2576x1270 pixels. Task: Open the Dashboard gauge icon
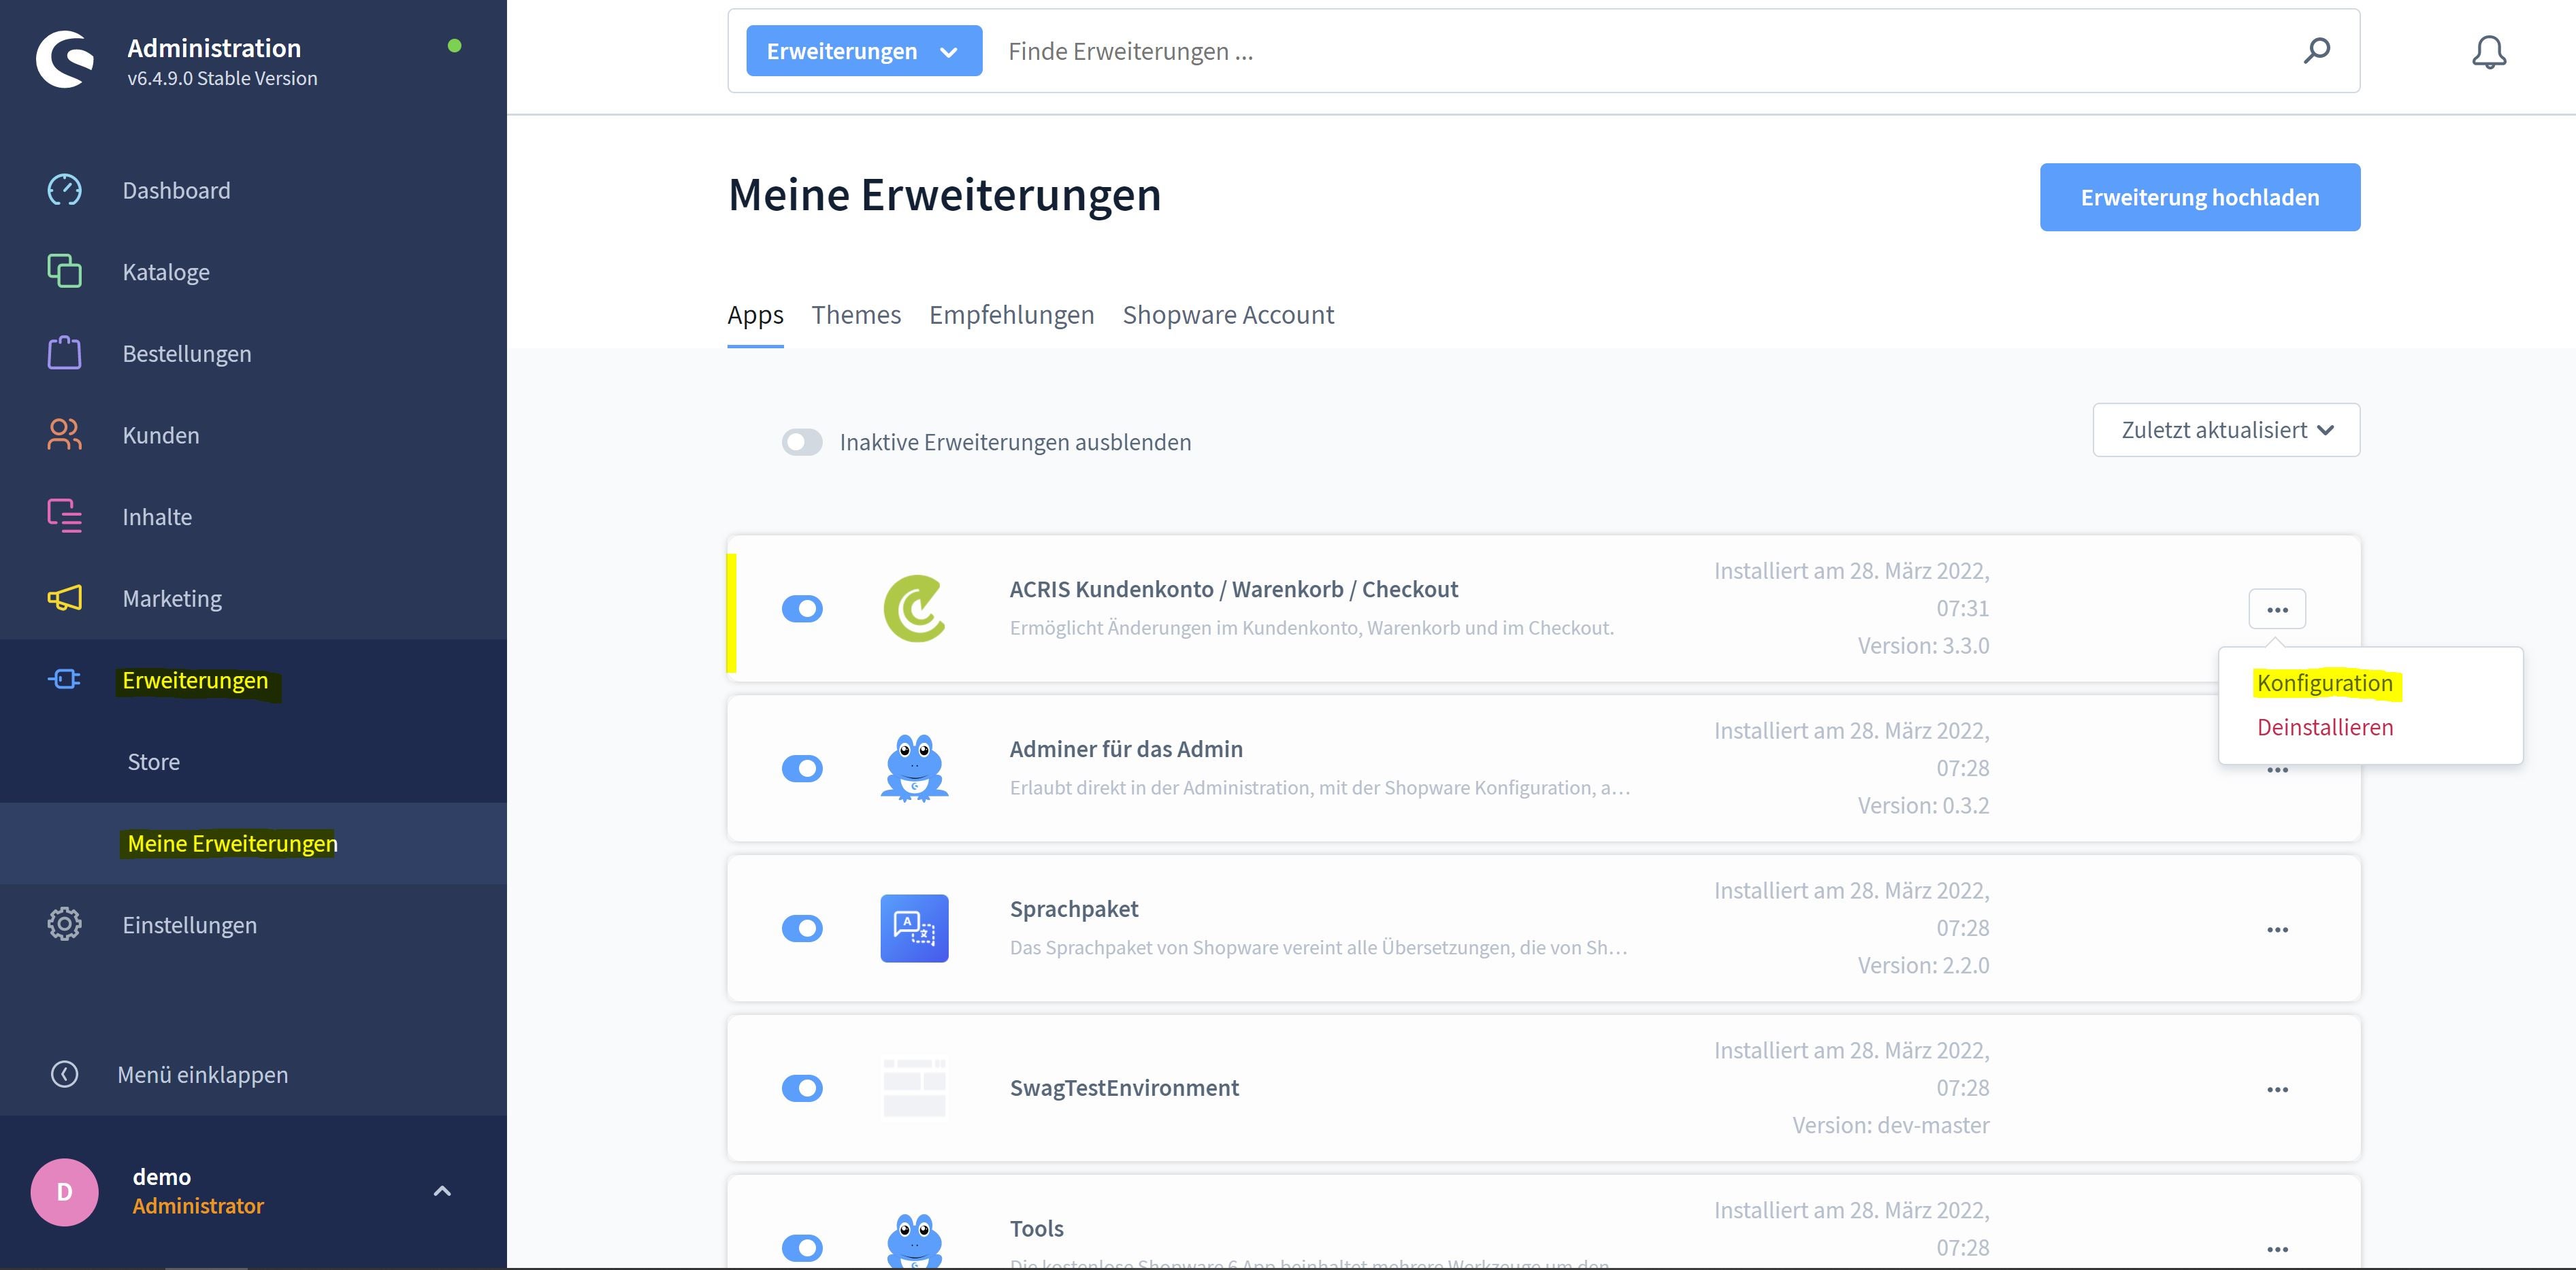[x=65, y=190]
